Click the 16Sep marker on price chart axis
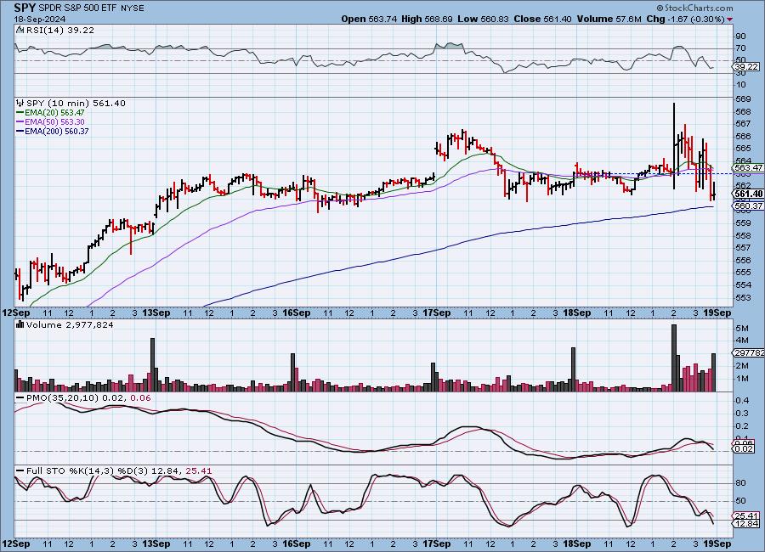 [x=297, y=313]
